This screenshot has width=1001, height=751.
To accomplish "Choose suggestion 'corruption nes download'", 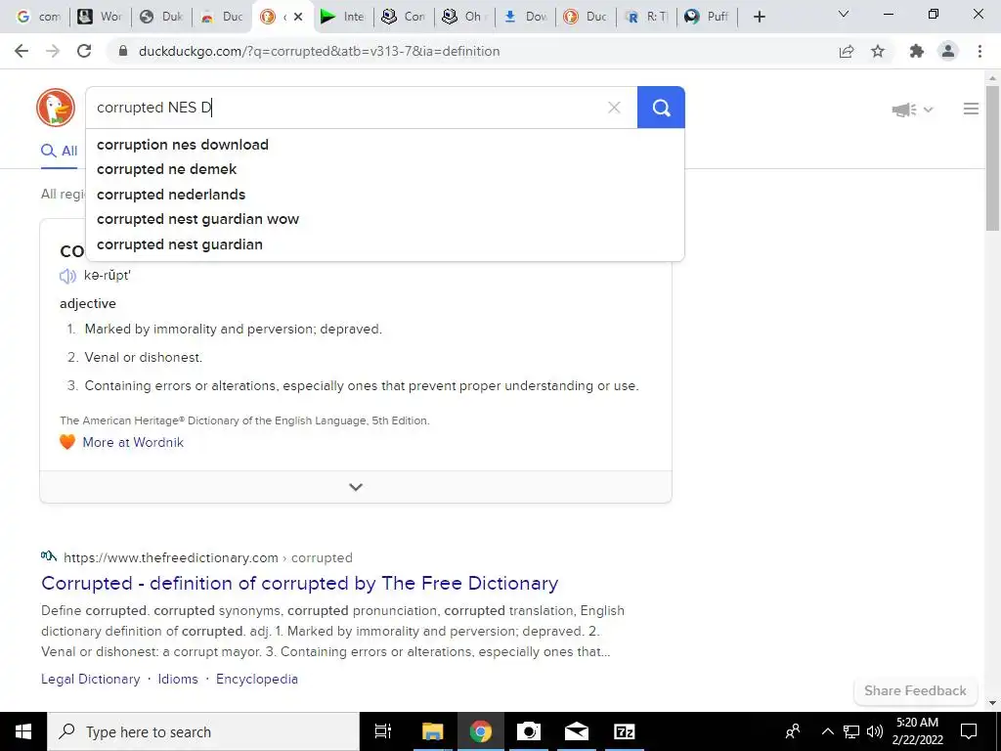I will 183,145.
